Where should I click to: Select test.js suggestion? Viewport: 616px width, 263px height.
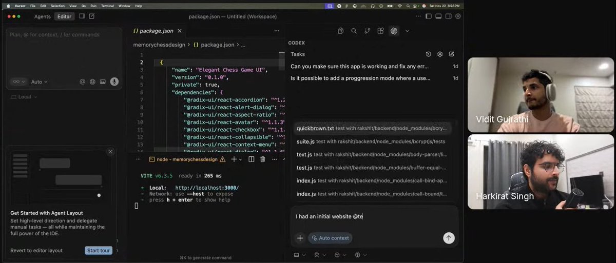[374, 168]
